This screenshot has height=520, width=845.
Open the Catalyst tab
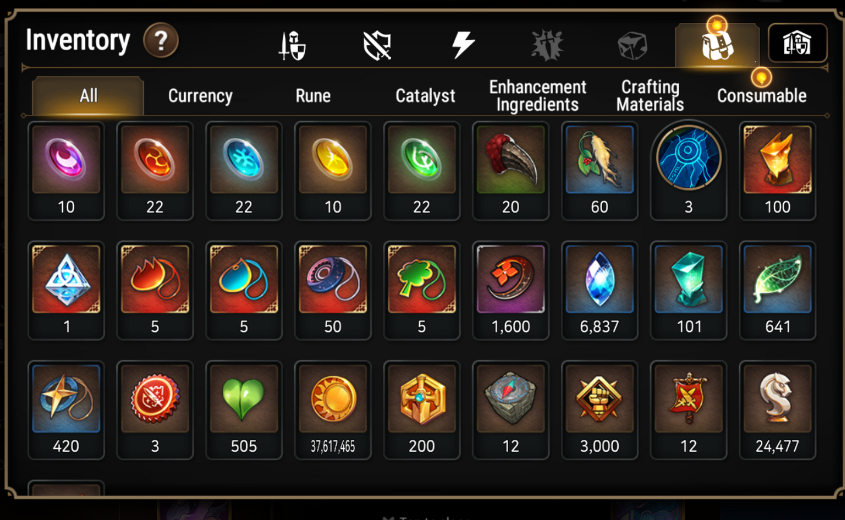pos(425,96)
